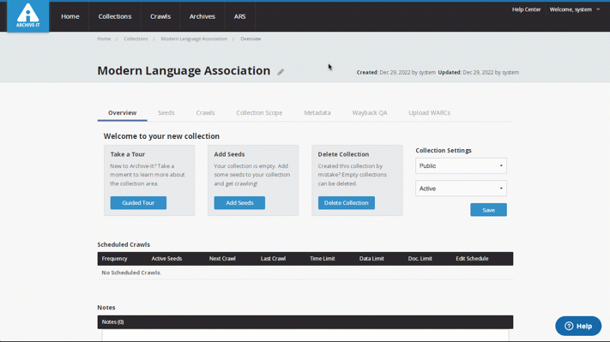Click the Frequency column header
This screenshot has height=342, width=610.
(114, 259)
